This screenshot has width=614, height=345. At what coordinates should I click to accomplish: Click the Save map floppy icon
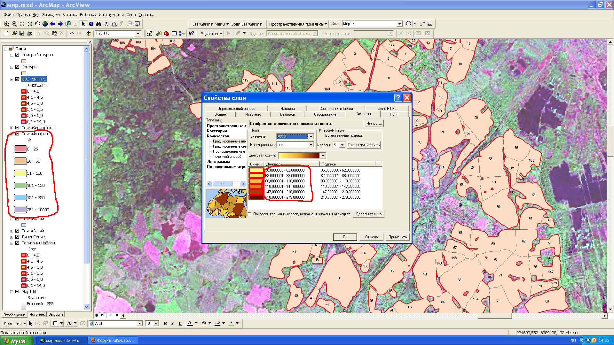[22, 34]
